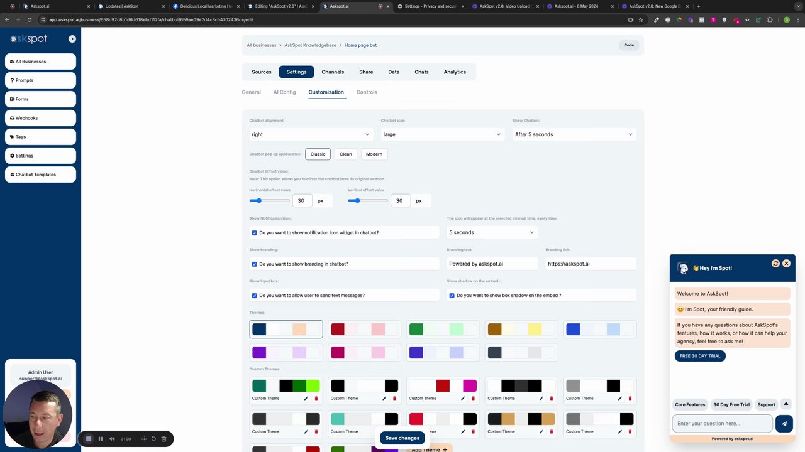Viewport: 805px width, 452px height.
Task: Open the Show Chatbot delay dropdown
Action: (x=574, y=134)
